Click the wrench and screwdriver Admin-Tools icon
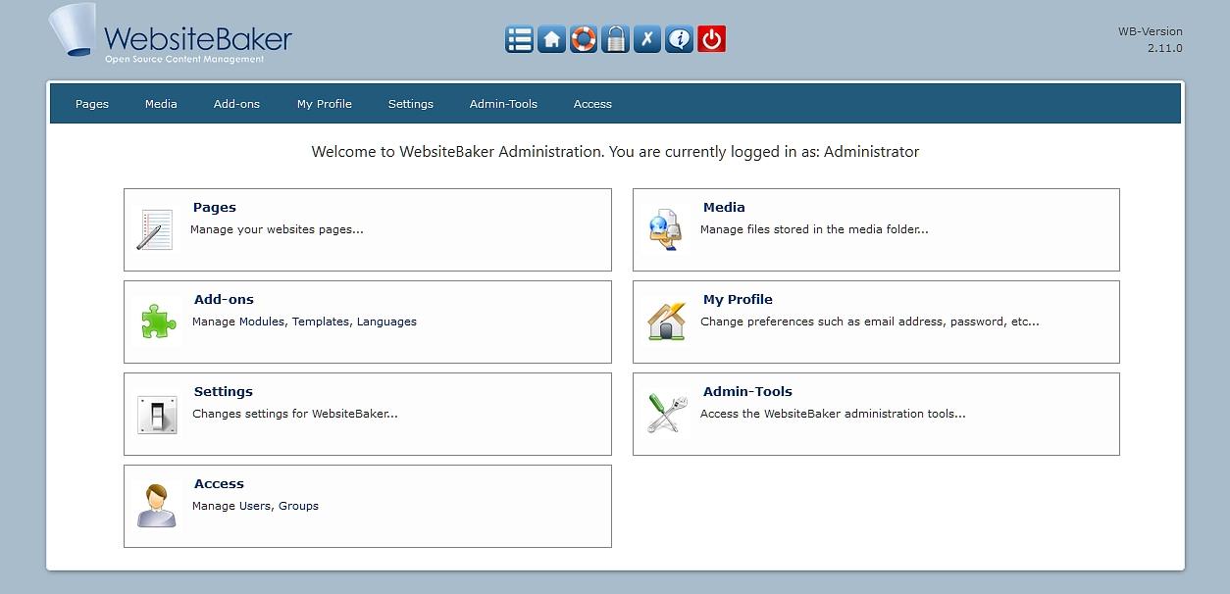This screenshot has height=594, width=1230. tap(667, 413)
